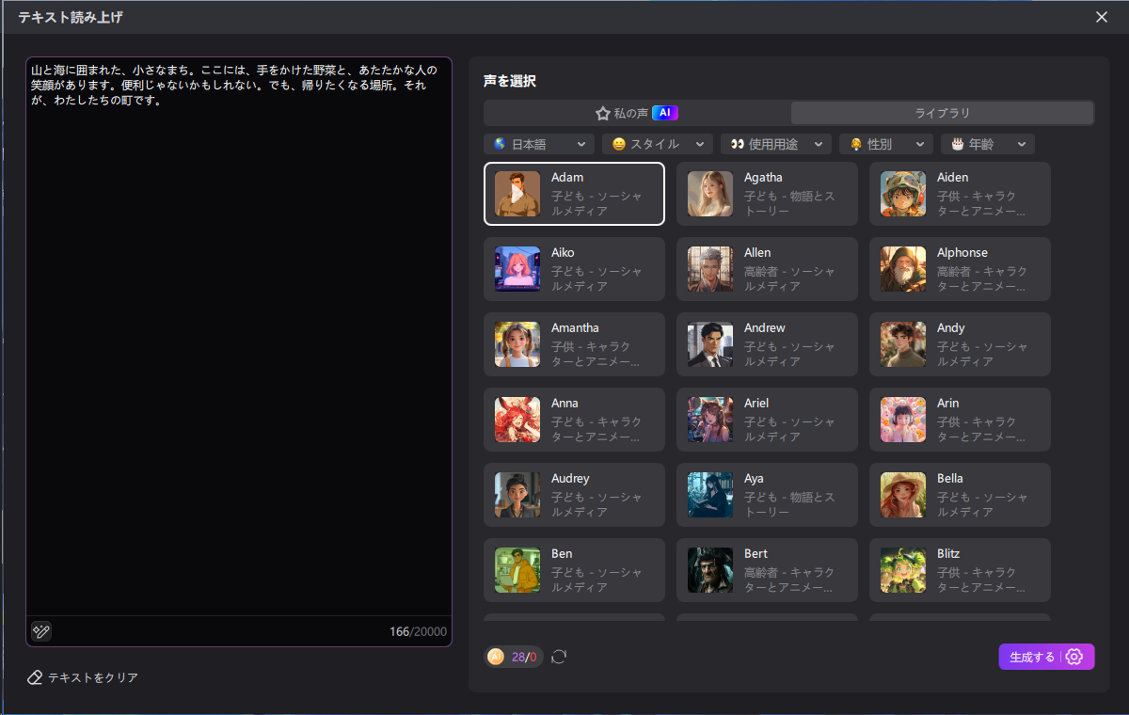Click the refresh icon next to AI credits
This screenshot has height=715, width=1129.
tap(559, 657)
